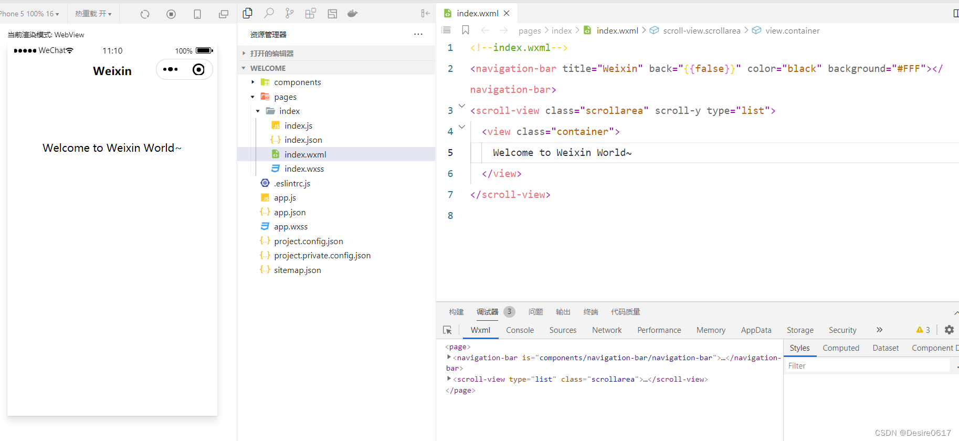Viewport: 959px width, 441px height.
Task: Switch to the 构建 tab
Action: click(456, 312)
